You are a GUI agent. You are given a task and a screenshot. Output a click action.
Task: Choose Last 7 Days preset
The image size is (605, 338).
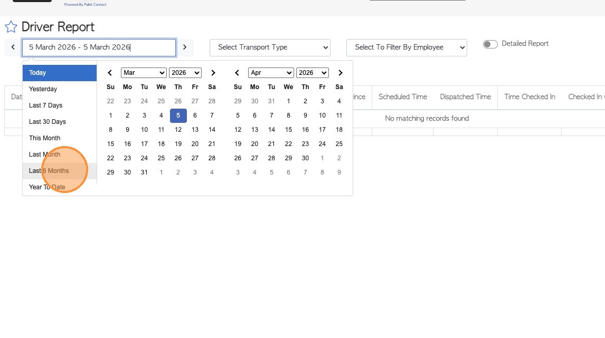point(60,105)
